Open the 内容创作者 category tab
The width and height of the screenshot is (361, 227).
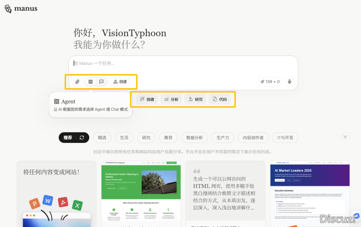[x=253, y=138]
